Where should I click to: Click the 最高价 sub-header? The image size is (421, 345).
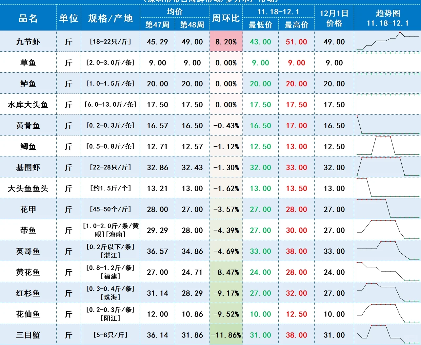pyautogui.click(x=296, y=25)
